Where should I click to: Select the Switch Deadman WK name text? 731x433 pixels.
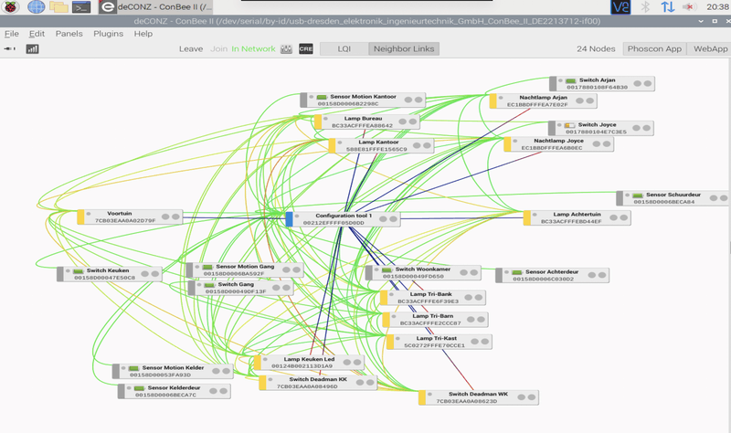(478, 394)
